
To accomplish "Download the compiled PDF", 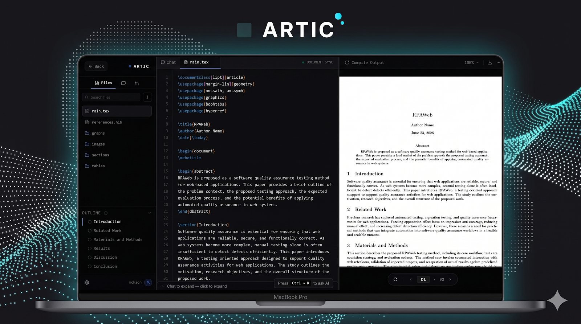I will pyautogui.click(x=489, y=62).
